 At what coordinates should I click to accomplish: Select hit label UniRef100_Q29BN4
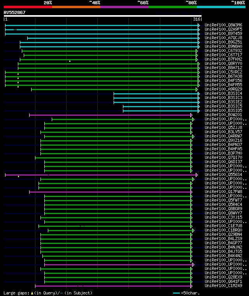(x=223, y=234)
